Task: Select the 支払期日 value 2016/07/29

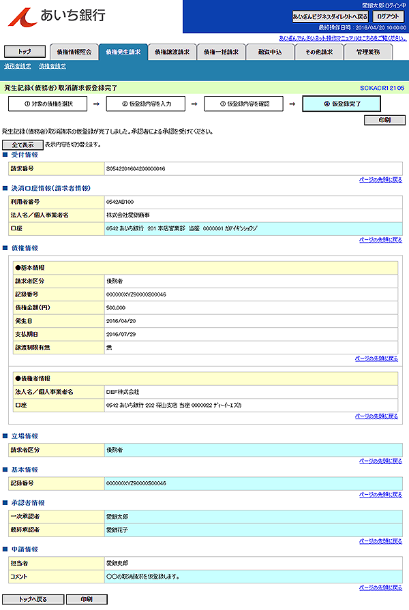Action: pos(121,334)
